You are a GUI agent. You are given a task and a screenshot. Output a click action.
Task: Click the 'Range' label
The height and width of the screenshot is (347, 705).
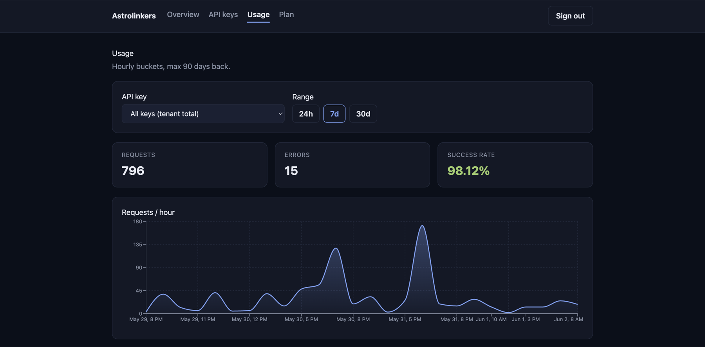click(303, 97)
